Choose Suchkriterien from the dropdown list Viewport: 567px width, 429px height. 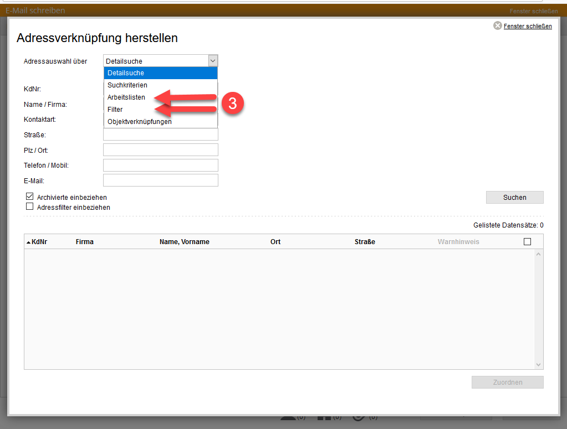click(x=127, y=85)
